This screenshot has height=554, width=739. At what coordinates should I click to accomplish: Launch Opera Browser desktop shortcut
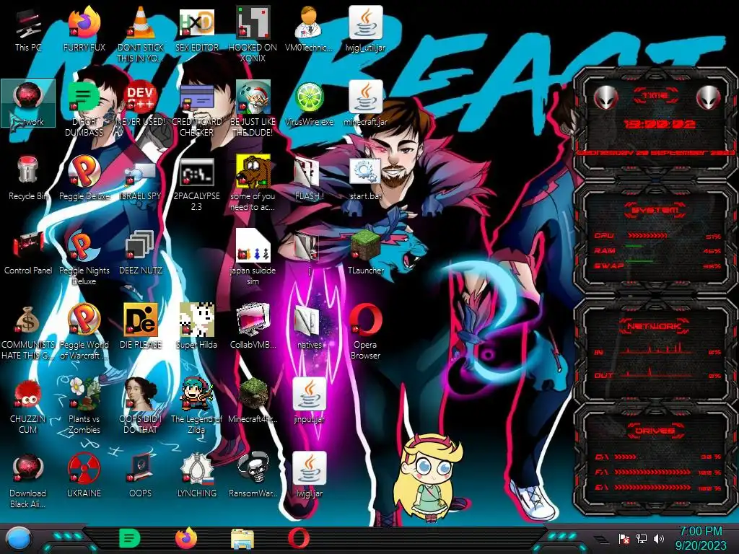[x=366, y=331]
